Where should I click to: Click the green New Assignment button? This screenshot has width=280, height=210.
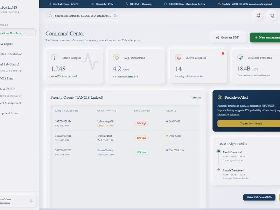(x=266, y=37)
